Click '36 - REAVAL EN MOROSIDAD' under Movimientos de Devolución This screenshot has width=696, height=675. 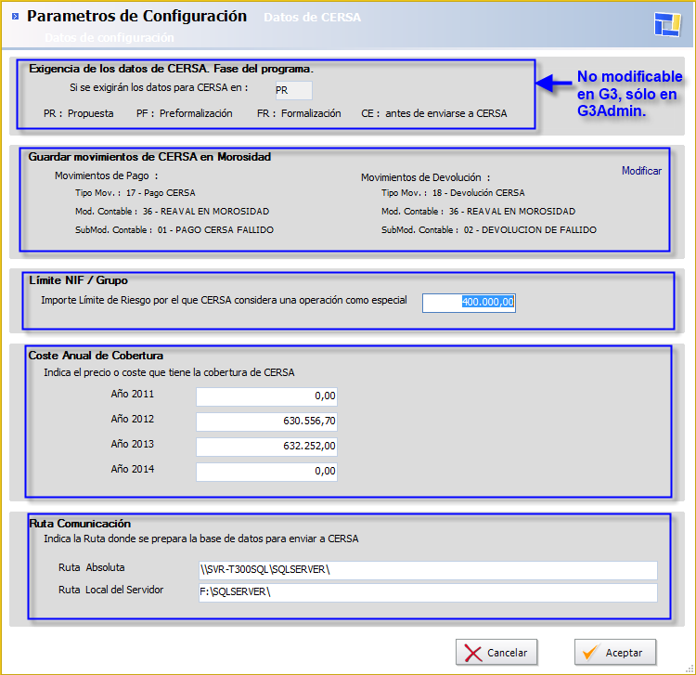point(512,212)
